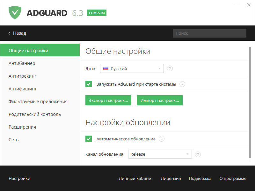Image resolution: width=255 pixels, height=191 pixels.
Task: Open the Лицензия footer link
Action: [x=171, y=179]
